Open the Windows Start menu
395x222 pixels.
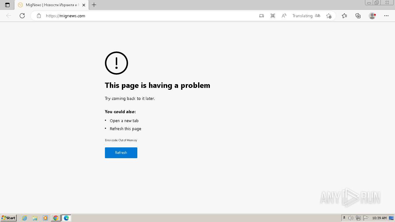(8, 218)
